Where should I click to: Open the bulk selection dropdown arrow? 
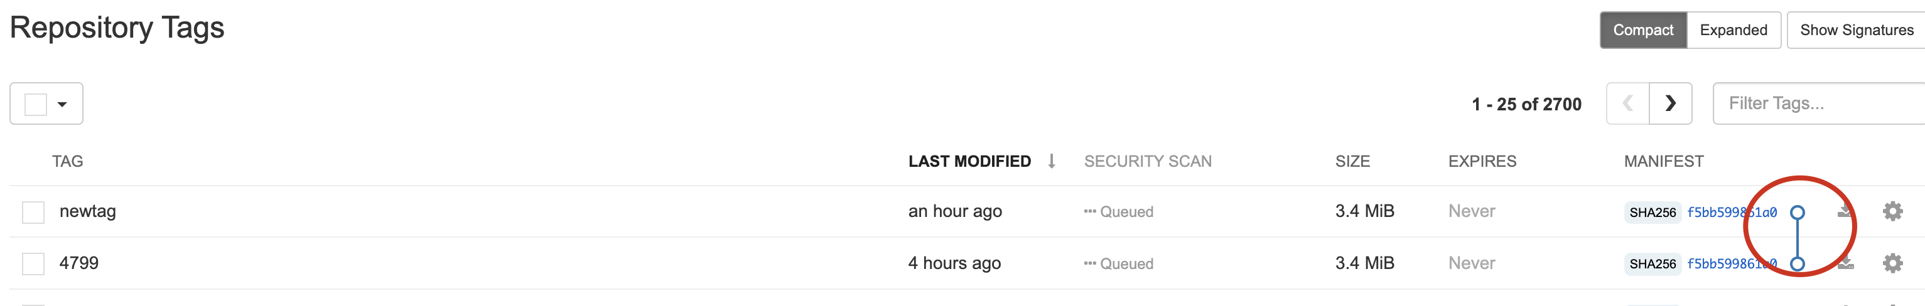coord(62,103)
